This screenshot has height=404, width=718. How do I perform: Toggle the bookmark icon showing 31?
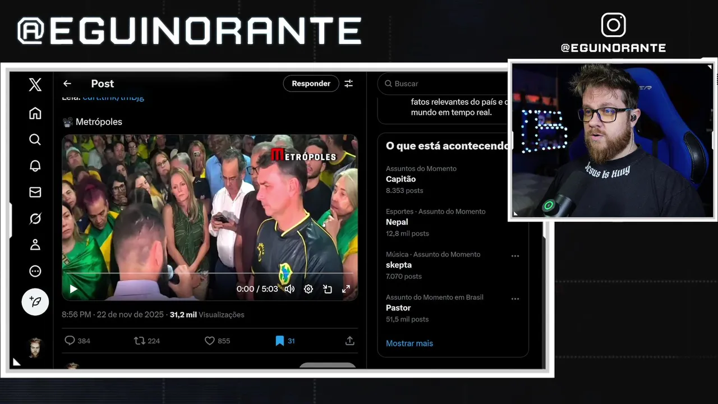point(279,341)
